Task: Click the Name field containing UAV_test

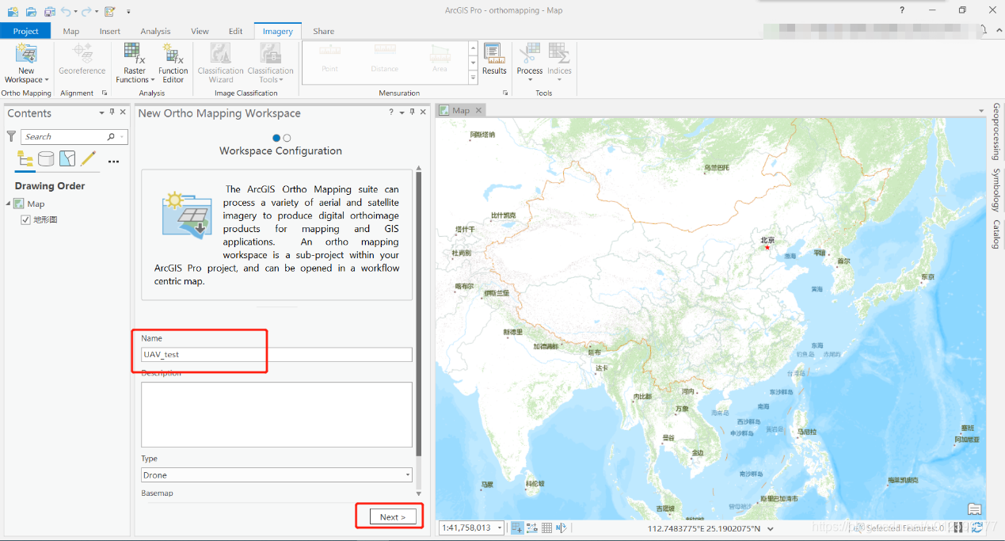Action: (x=276, y=355)
